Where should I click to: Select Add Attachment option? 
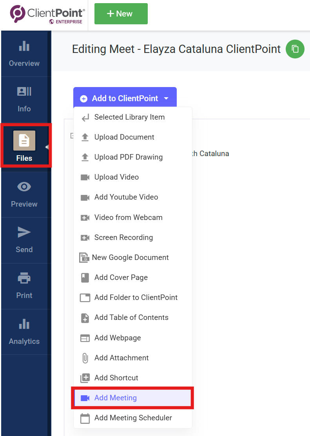132,358
